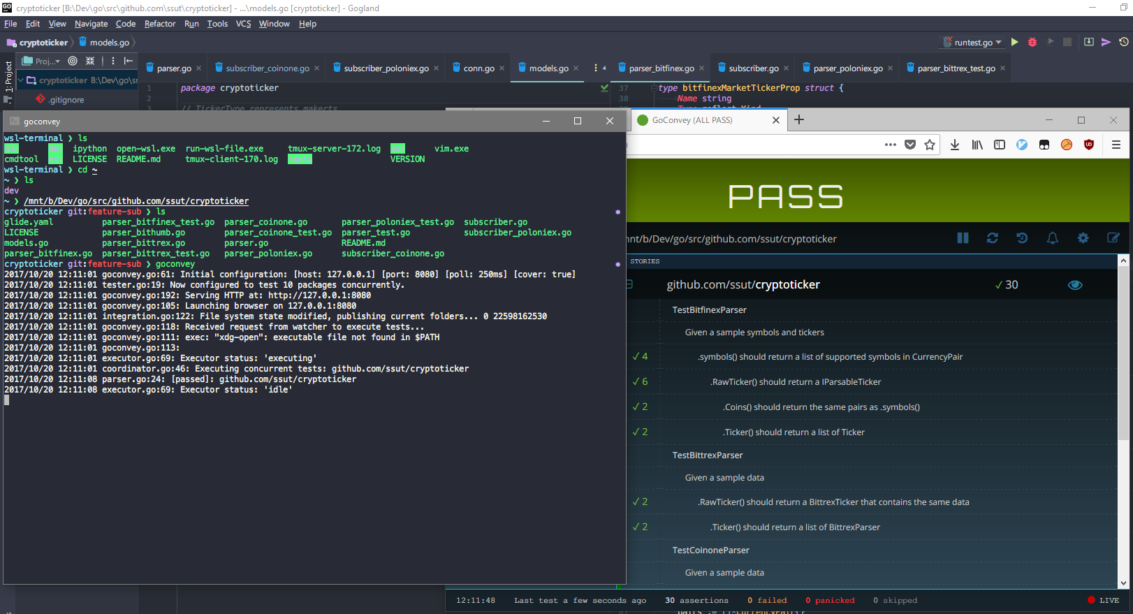Toggle cryptoticker package visibility eye
The height and width of the screenshot is (614, 1133).
(x=1075, y=285)
